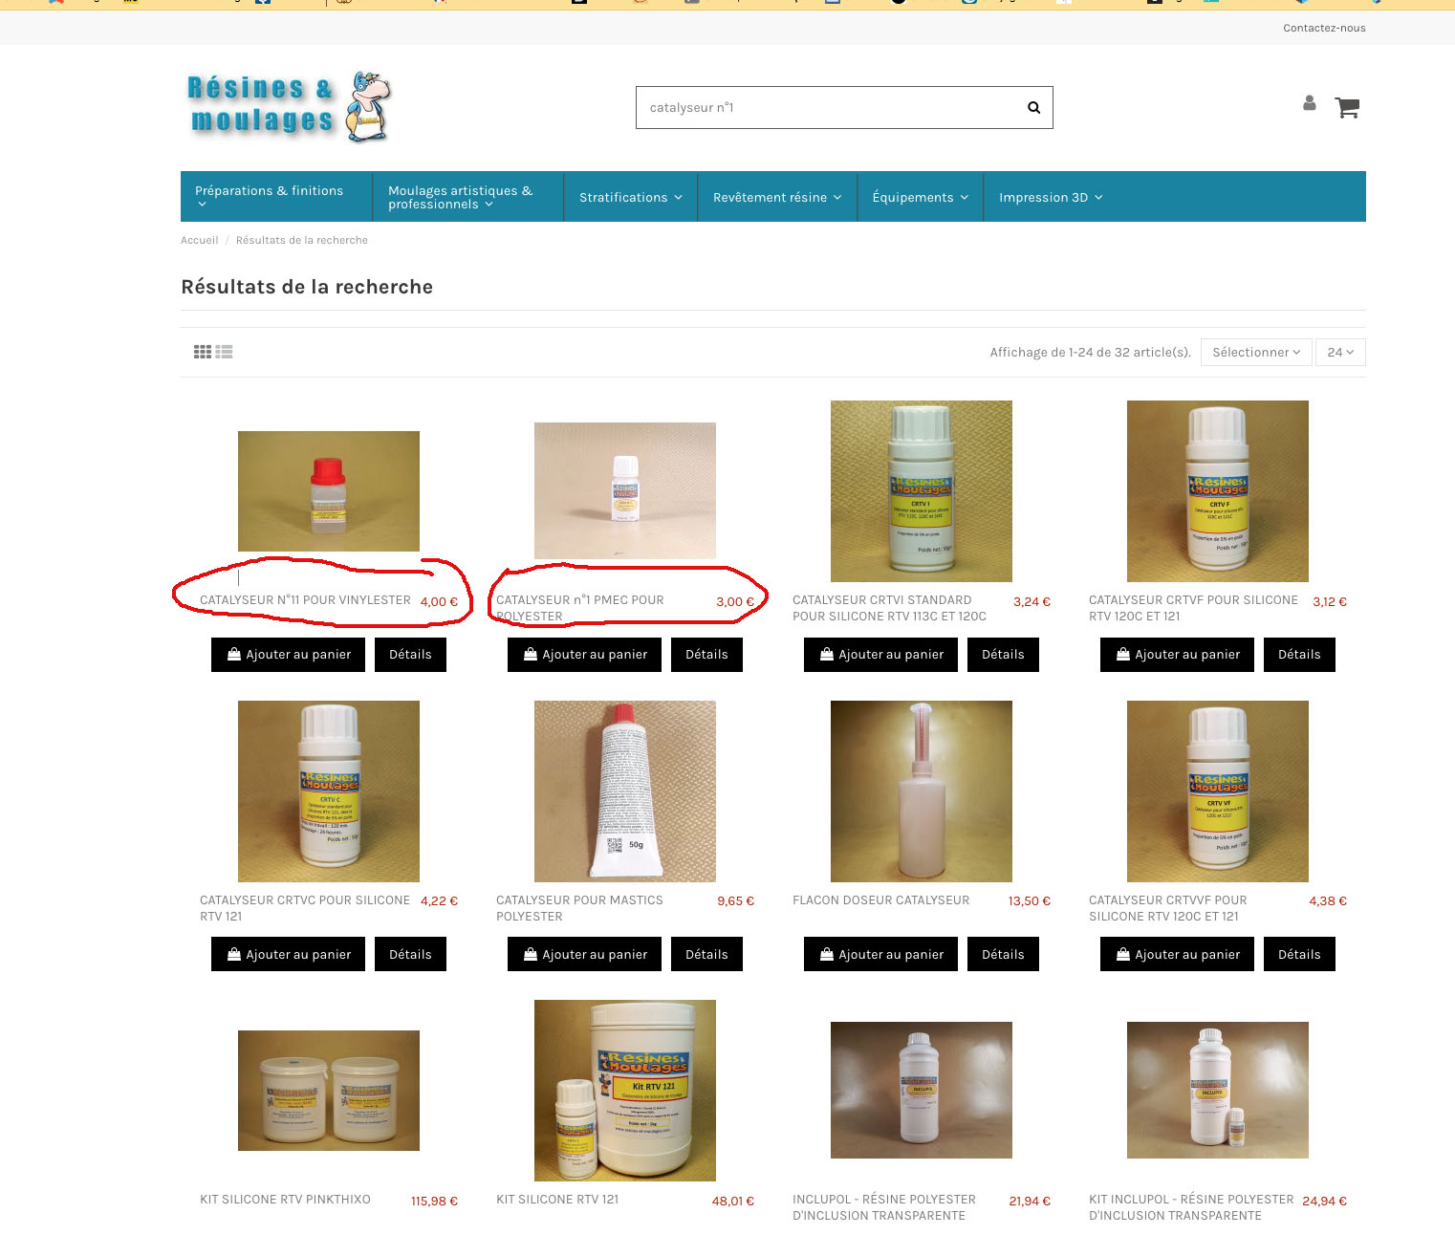Open the Équipements menu
Screen dimensions: 1455x1235
click(x=920, y=197)
